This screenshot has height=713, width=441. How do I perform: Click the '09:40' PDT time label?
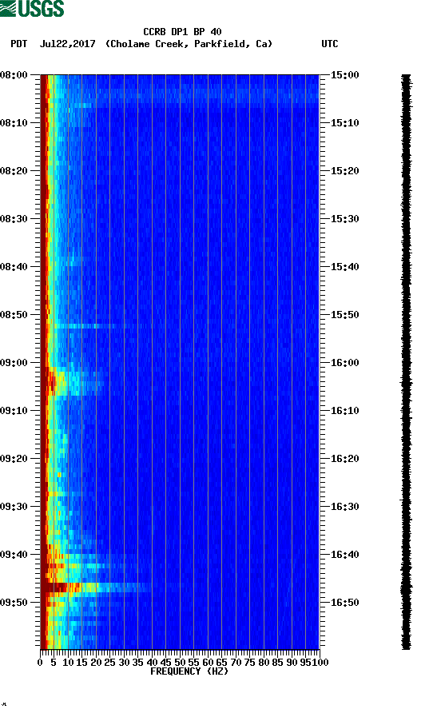coord(14,554)
